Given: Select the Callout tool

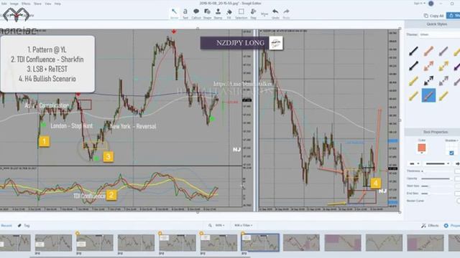Looking at the screenshot, I should point(196,14).
